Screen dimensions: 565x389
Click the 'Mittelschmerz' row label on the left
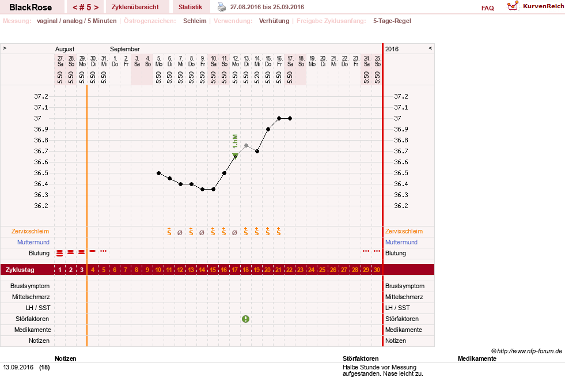click(x=31, y=297)
